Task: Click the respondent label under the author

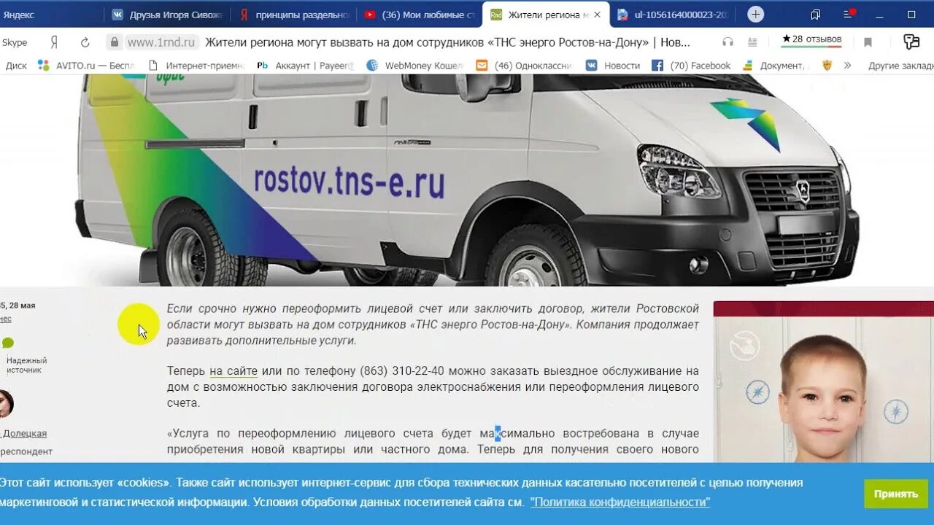Action: [26, 451]
